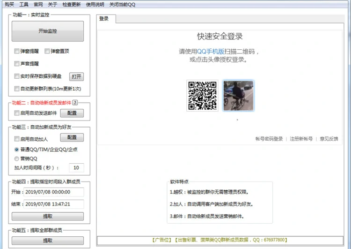Click the 功能二 red group label

[42, 103]
